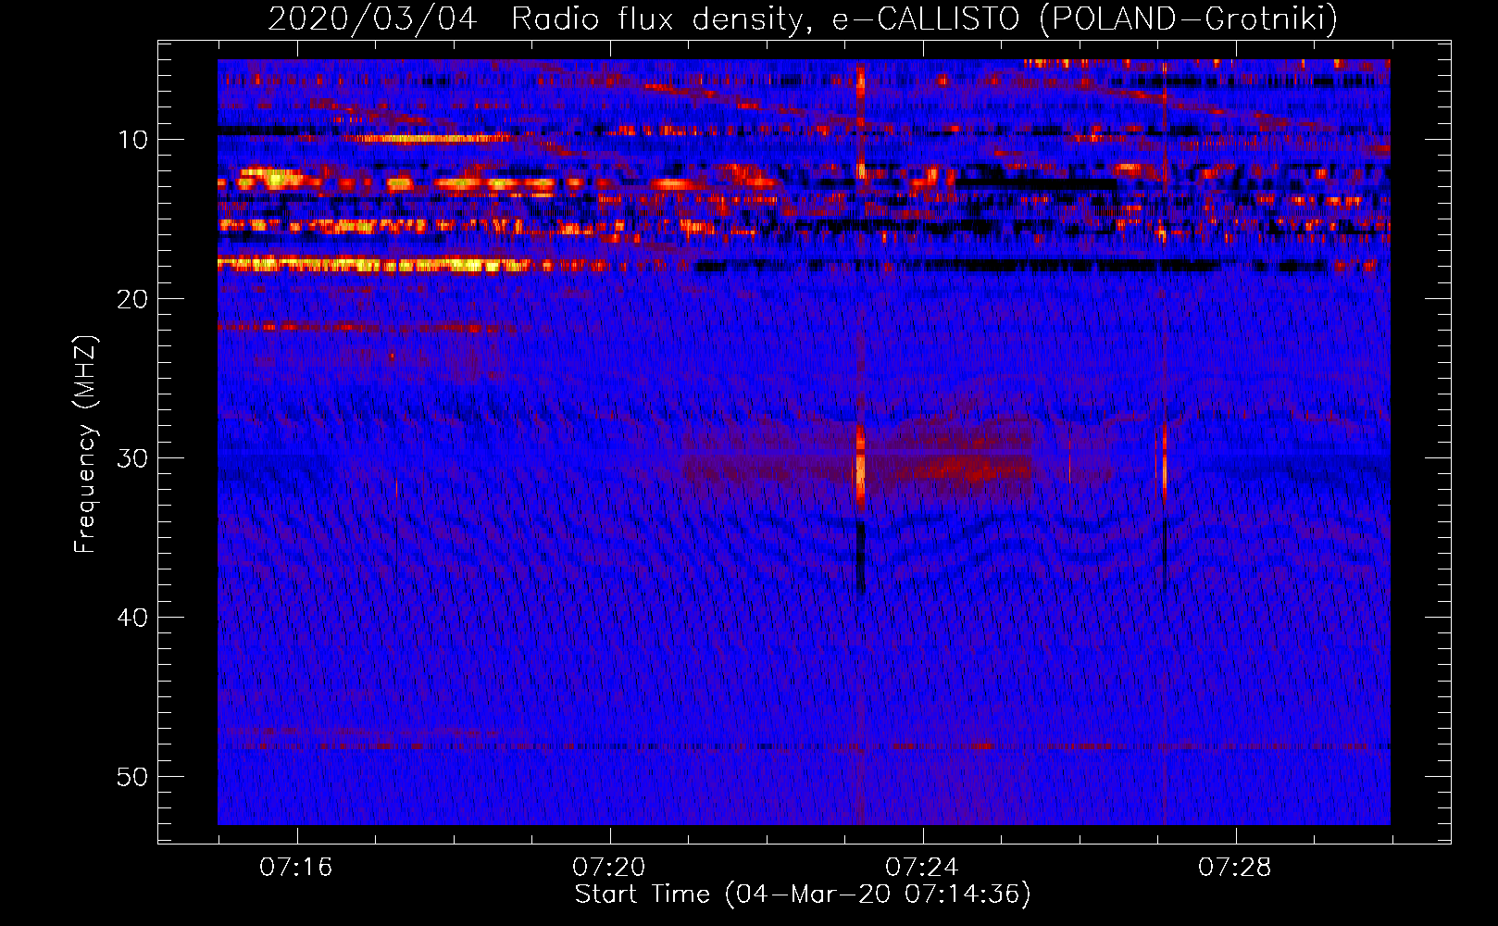Click the 50 MHz frequency tick label
The width and height of the screenshot is (1498, 926).
click(133, 777)
